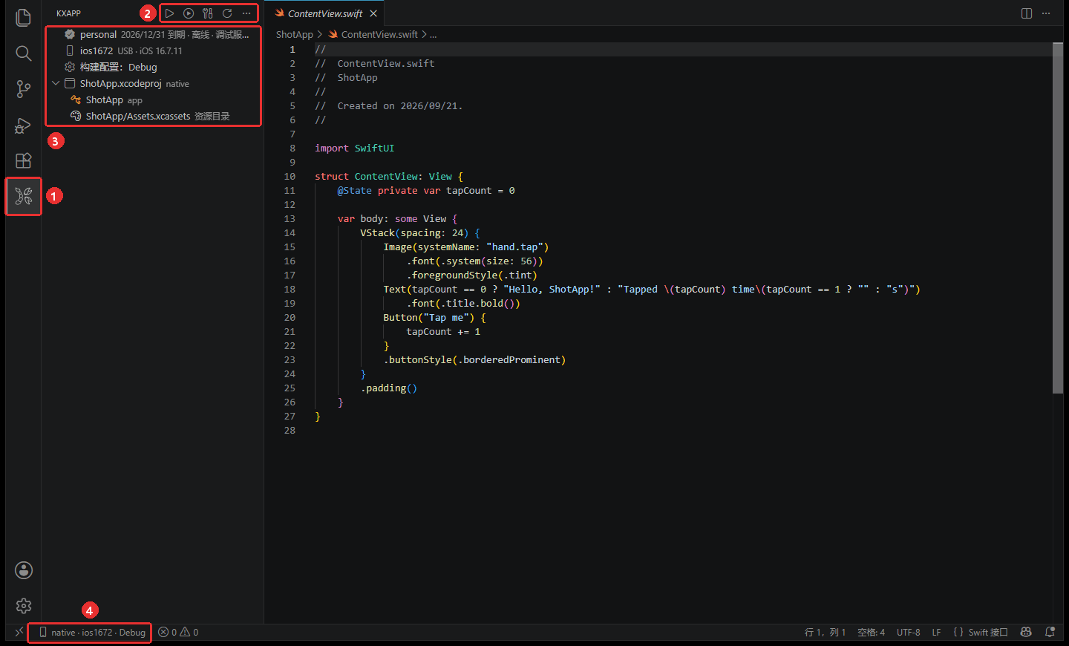1069x646 pixels.
Task: Click 行 1, 列 1 cursor position
Action: pos(825,633)
